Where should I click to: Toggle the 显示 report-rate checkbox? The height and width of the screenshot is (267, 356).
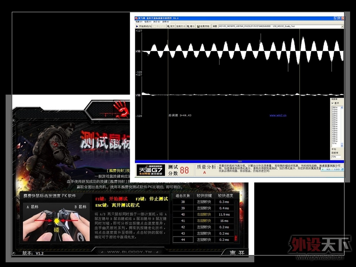point(333,103)
